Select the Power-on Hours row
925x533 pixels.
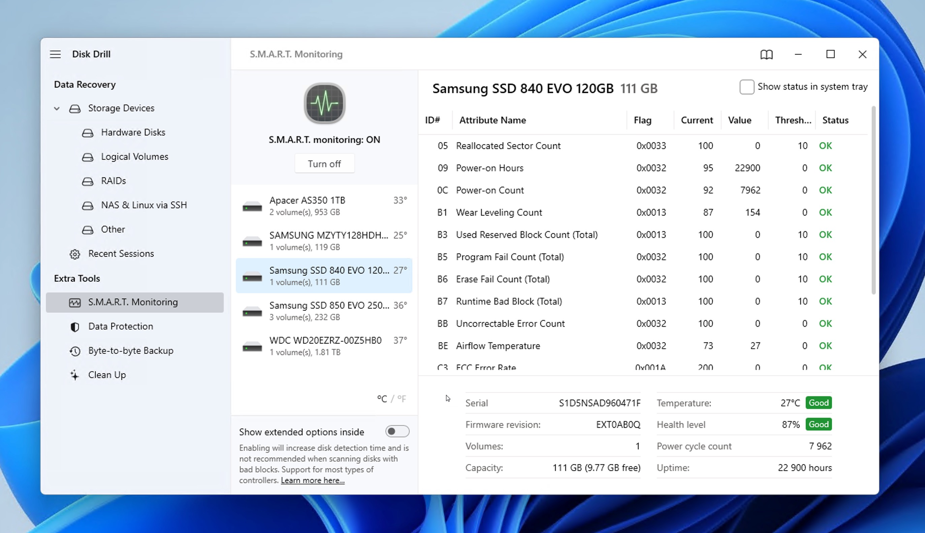(643, 168)
